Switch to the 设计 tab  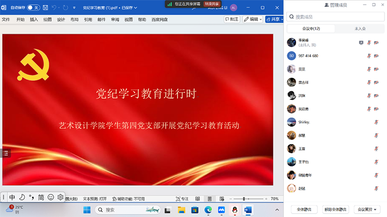click(x=60, y=20)
